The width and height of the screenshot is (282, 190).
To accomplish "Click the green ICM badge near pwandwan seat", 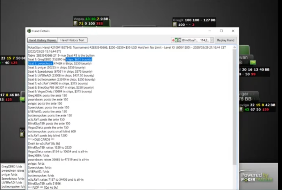I will pos(253,63).
